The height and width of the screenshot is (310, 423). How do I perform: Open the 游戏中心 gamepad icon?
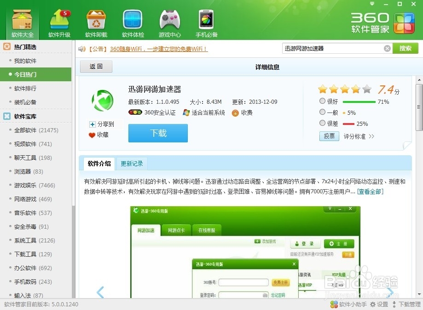pyautogui.click(x=170, y=23)
